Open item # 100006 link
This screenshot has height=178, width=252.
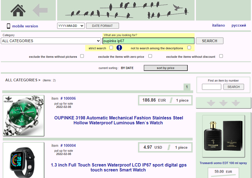pos(68,99)
